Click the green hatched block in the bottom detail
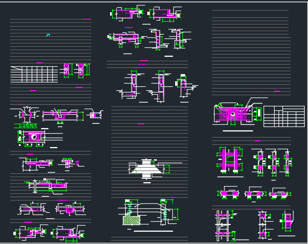This screenshot has height=244, width=308. 131,220
